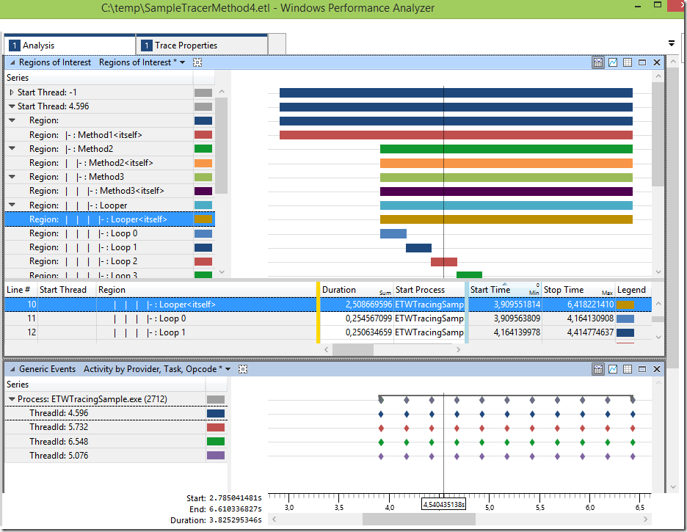Show graph and table in Generic Events
Image resolution: width=687 pixels, height=532 pixels.
(598, 369)
